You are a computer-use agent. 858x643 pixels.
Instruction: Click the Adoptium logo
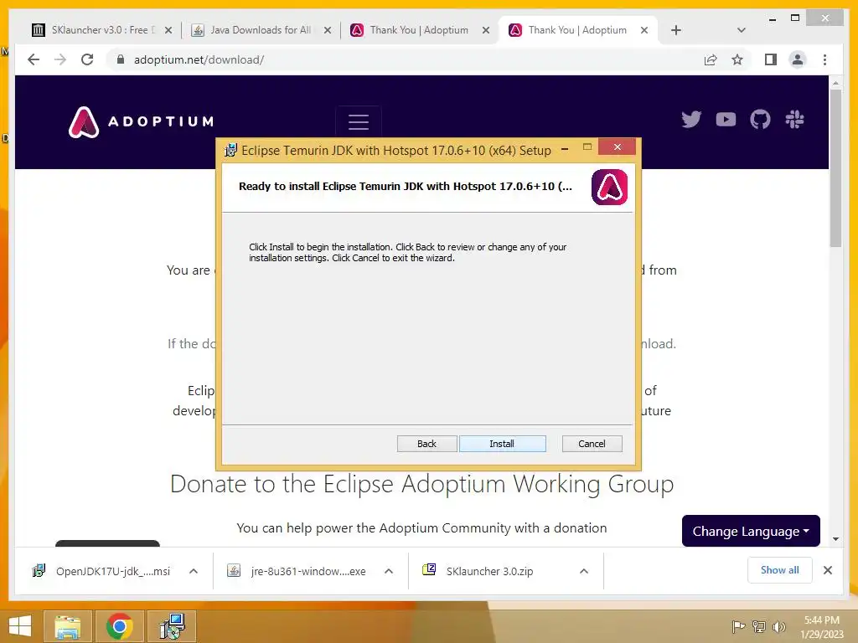tap(141, 121)
